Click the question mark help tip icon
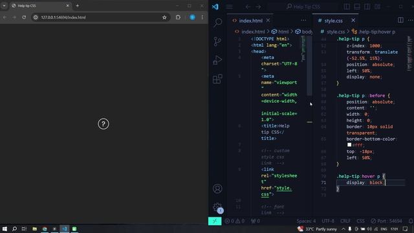Image resolution: width=414 pixels, height=233 pixels. (103, 124)
